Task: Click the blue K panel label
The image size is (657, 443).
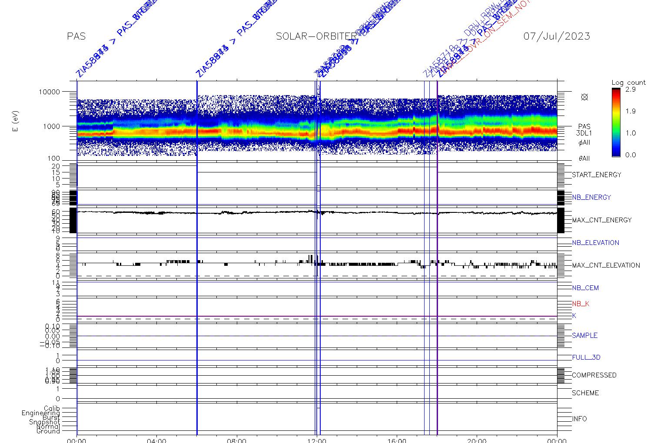Action: (574, 316)
